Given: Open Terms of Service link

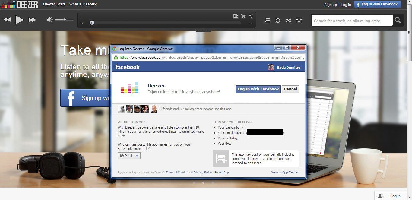Looking at the screenshot, I should coord(176,173).
